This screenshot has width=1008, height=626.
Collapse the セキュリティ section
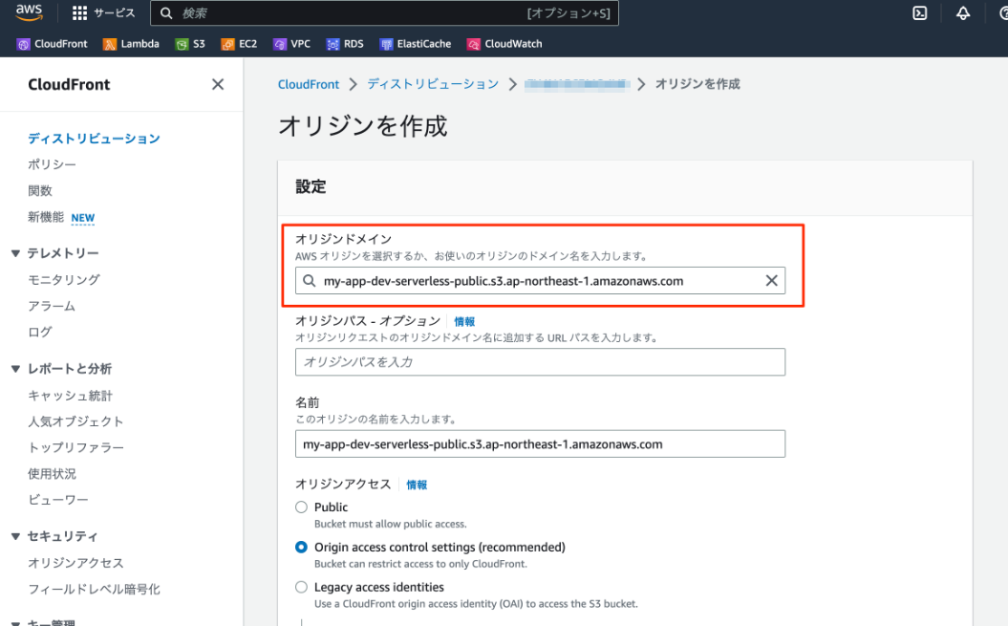coord(15,536)
